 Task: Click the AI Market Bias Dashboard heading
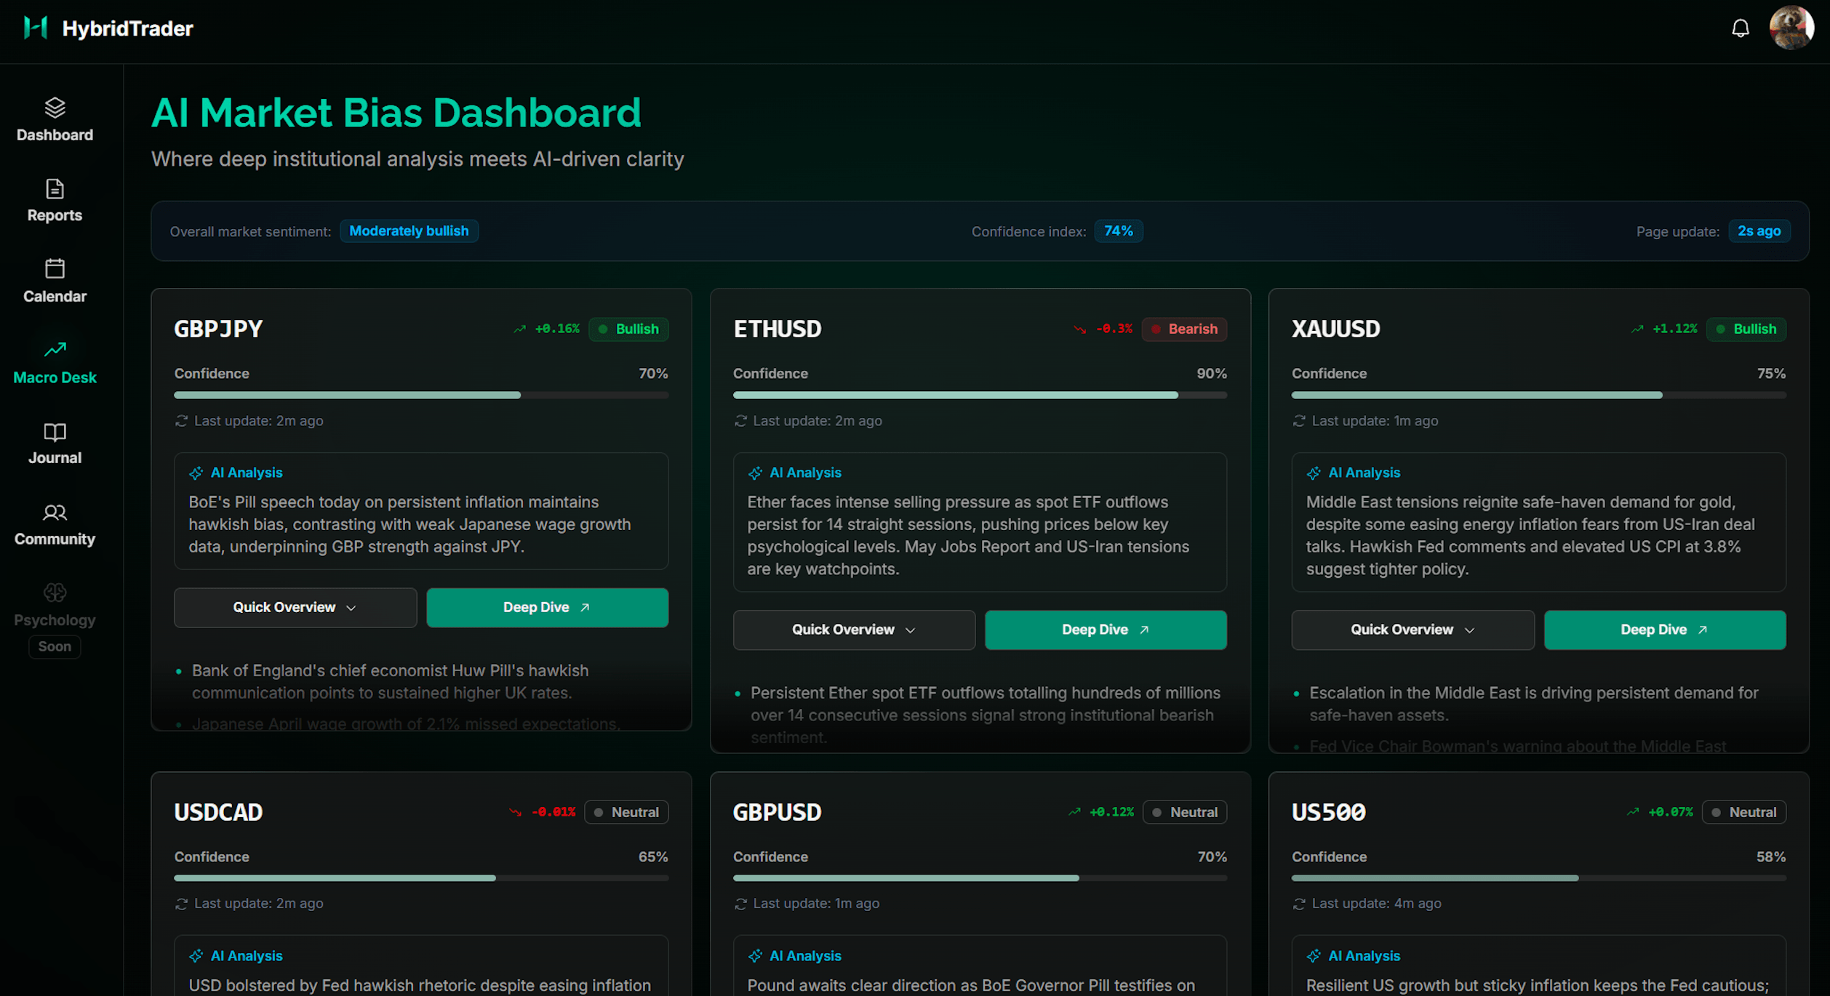click(396, 113)
